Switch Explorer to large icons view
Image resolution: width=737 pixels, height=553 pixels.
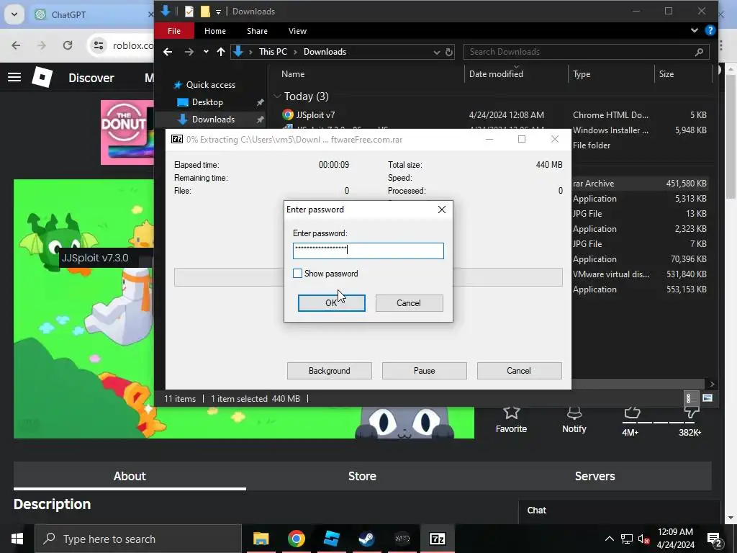pos(707,398)
